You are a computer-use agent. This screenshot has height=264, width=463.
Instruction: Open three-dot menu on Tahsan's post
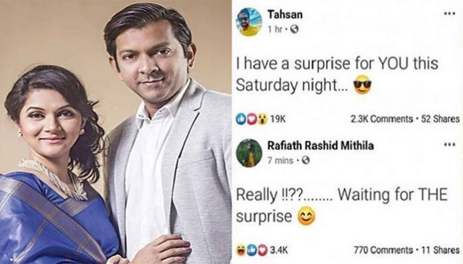[x=450, y=13]
